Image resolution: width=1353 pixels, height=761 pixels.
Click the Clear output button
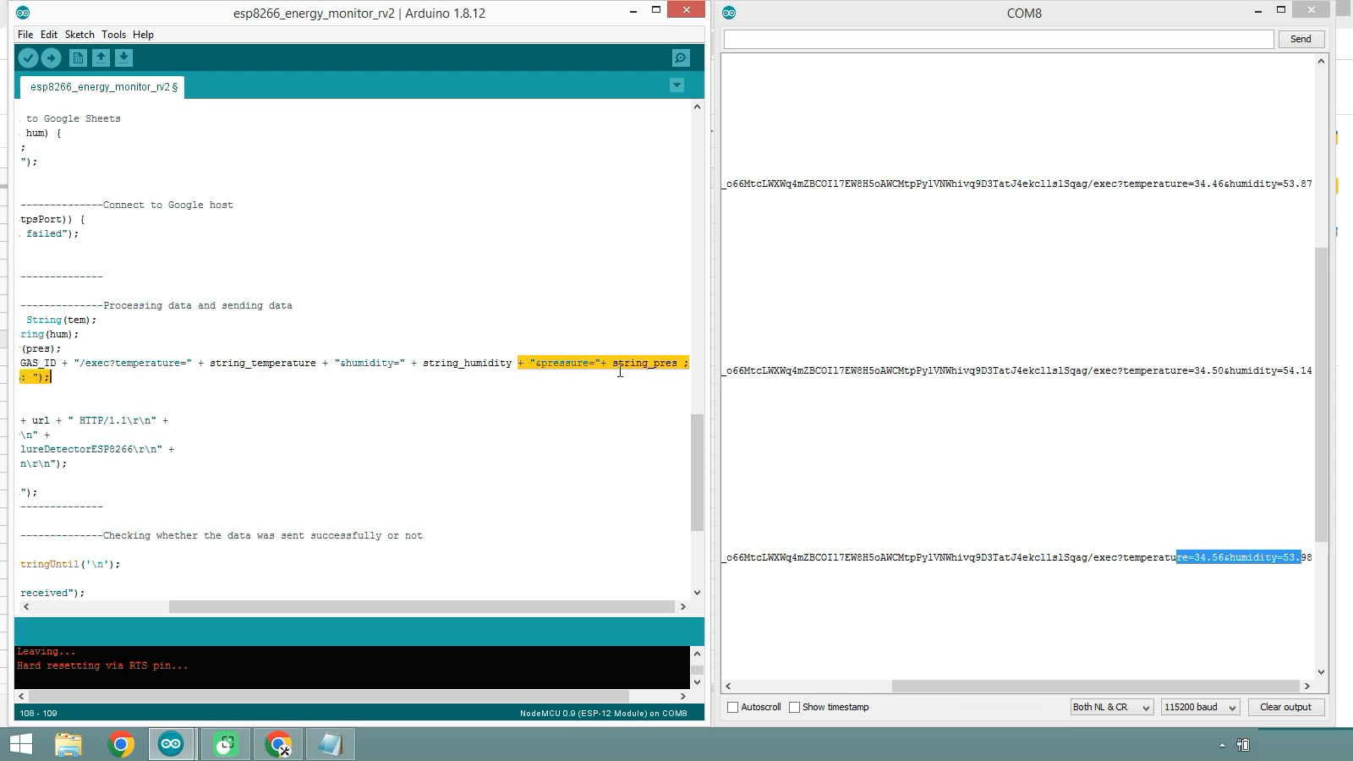tap(1285, 707)
